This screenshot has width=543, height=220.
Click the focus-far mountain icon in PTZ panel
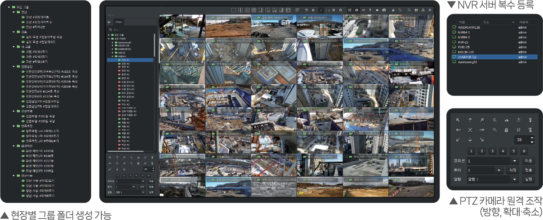tap(506, 120)
